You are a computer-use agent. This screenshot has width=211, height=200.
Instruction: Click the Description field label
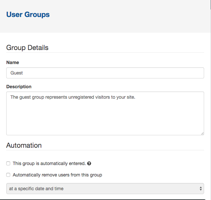click(19, 87)
